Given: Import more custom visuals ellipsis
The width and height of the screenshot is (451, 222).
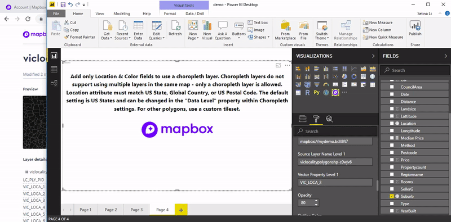Looking at the screenshot, I should pos(344,92).
